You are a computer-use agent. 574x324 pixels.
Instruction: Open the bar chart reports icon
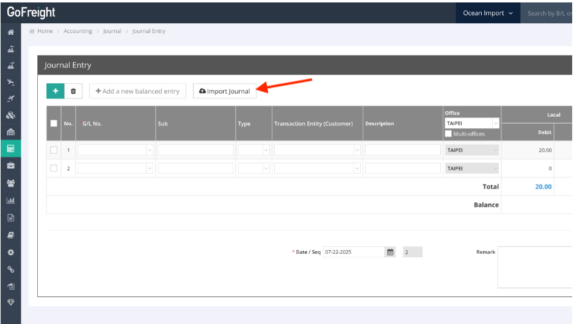pyautogui.click(x=10, y=200)
